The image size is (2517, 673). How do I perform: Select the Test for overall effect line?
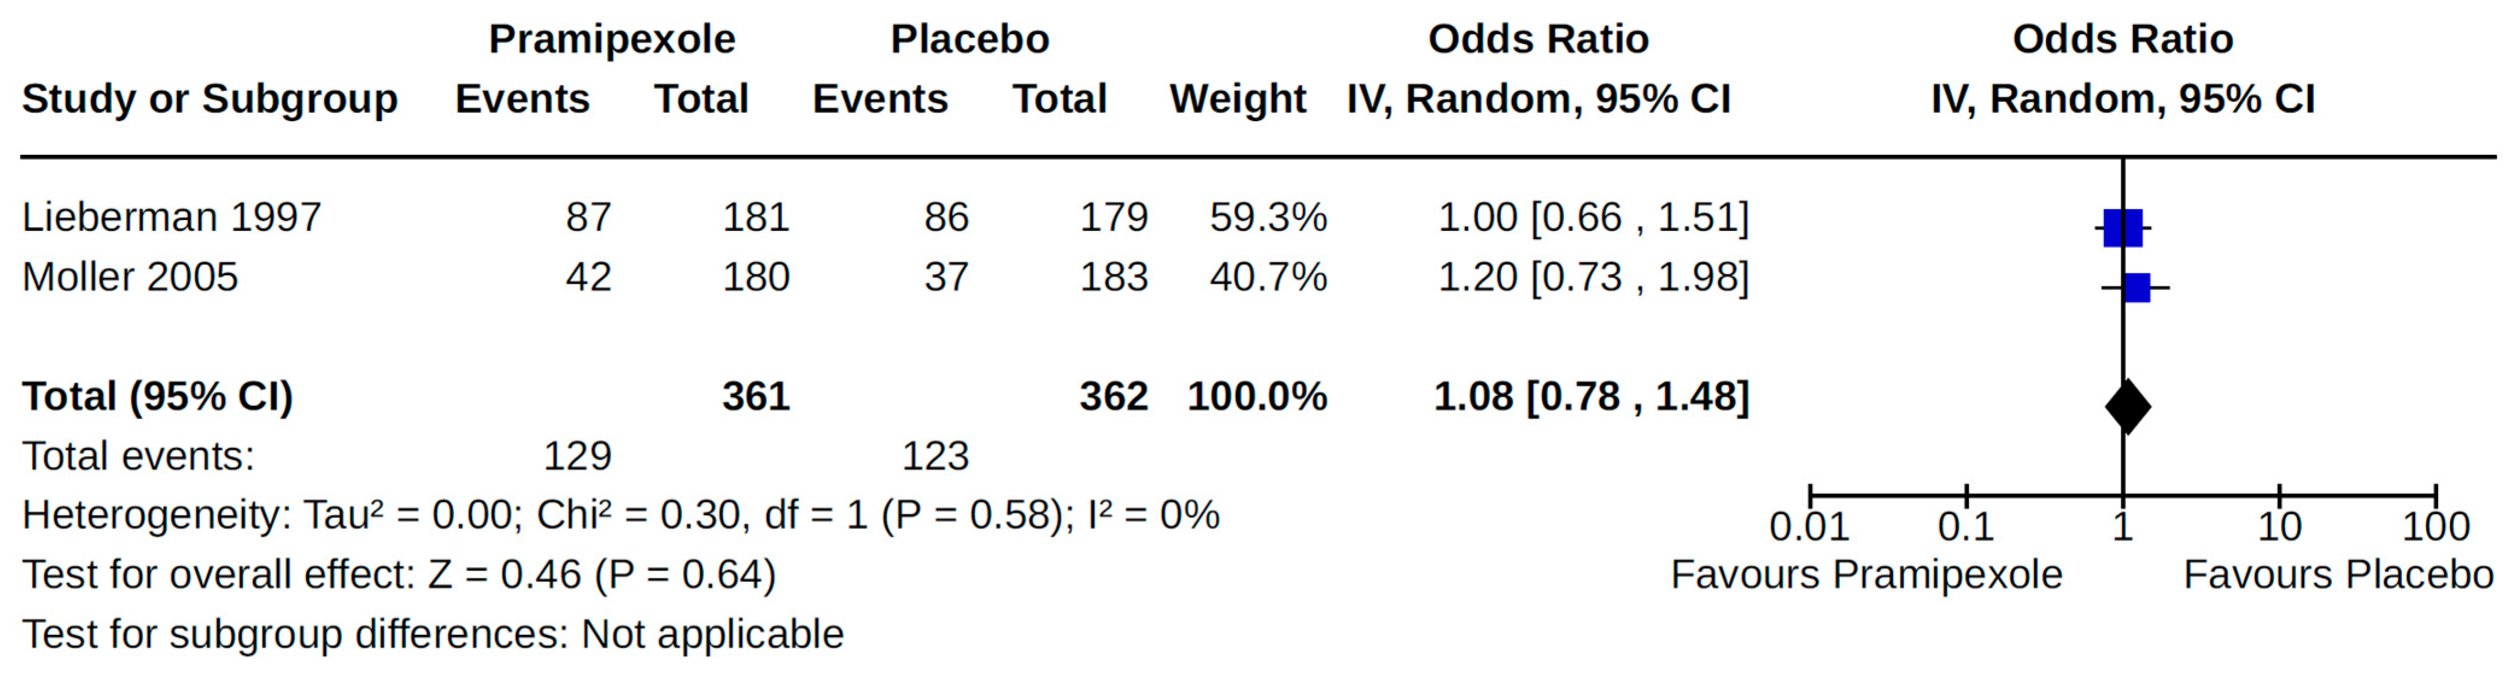click(398, 574)
